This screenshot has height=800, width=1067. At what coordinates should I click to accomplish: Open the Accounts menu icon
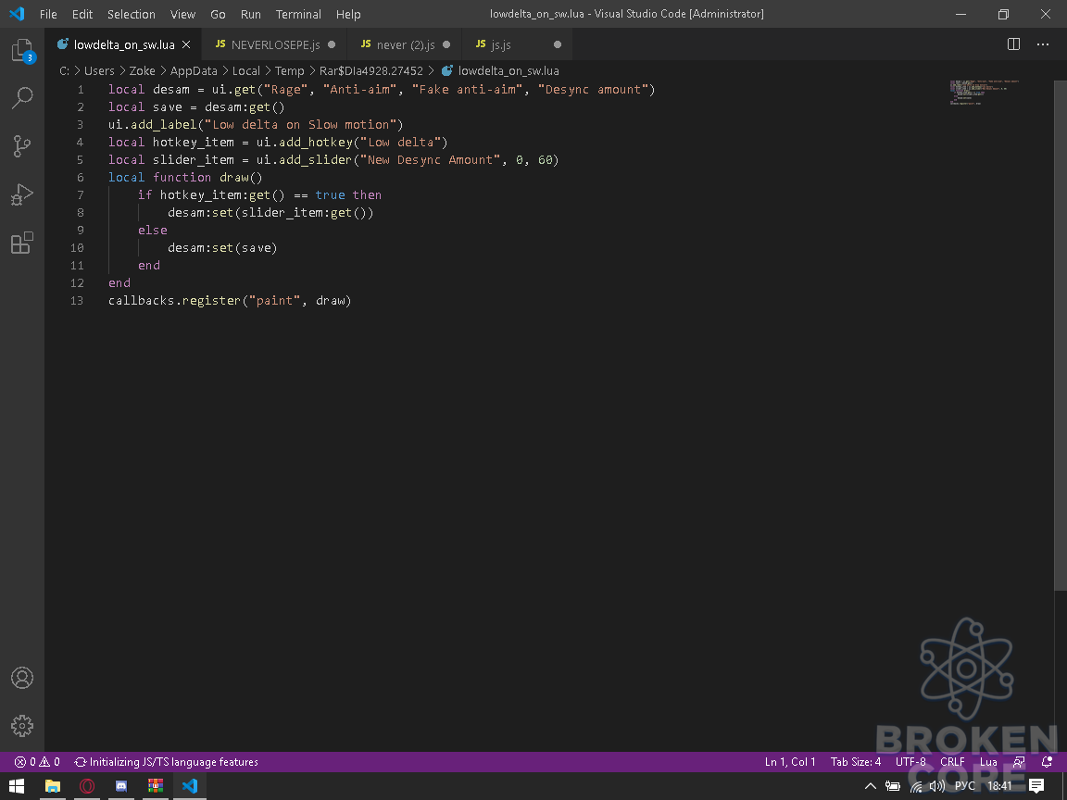coord(22,678)
